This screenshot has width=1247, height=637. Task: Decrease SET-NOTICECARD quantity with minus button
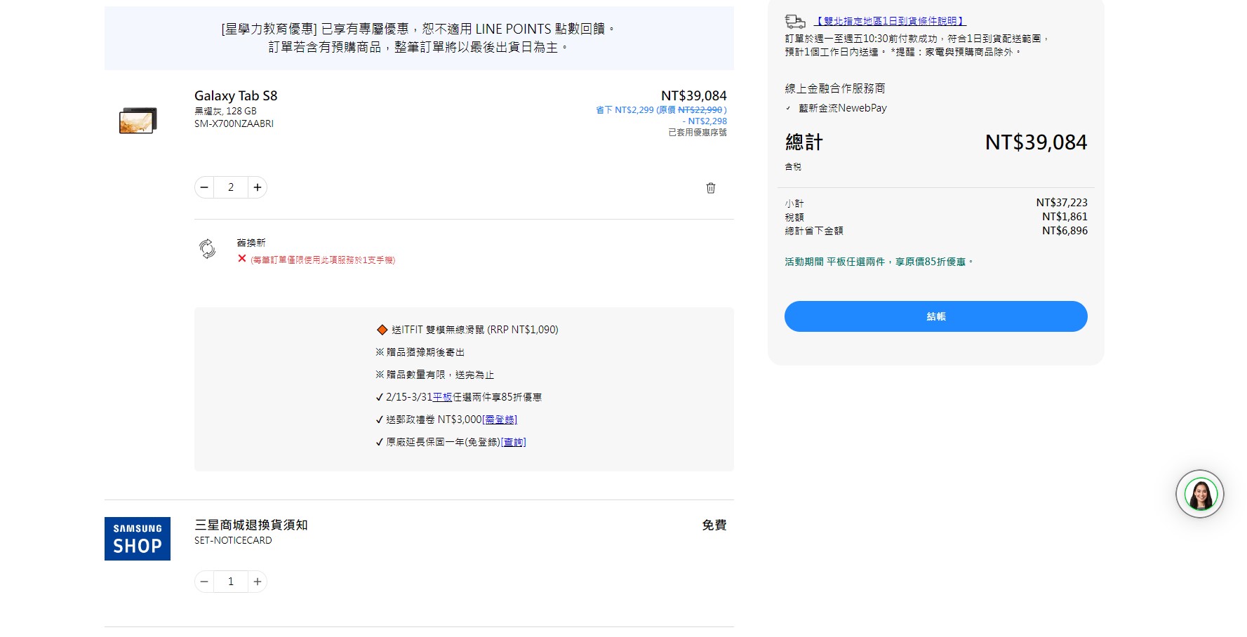[x=204, y=581]
